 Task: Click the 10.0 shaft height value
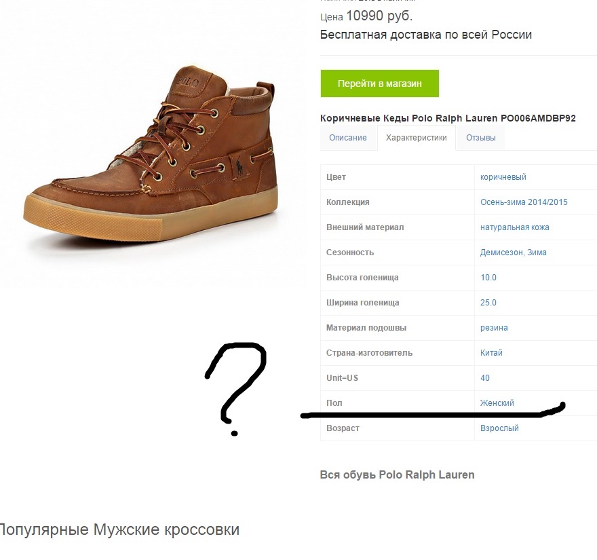coord(488,278)
